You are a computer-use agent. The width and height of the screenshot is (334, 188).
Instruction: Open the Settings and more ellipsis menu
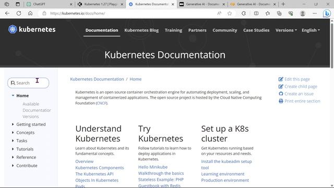pyautogui.click(x=315, y=13)
